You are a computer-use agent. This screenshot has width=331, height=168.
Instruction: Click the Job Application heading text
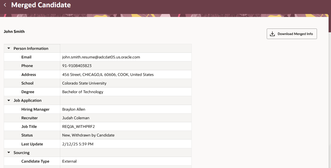28,100
